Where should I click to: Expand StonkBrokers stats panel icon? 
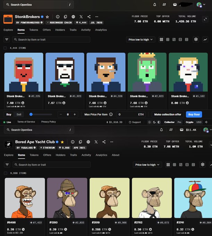tap(205, 19)
